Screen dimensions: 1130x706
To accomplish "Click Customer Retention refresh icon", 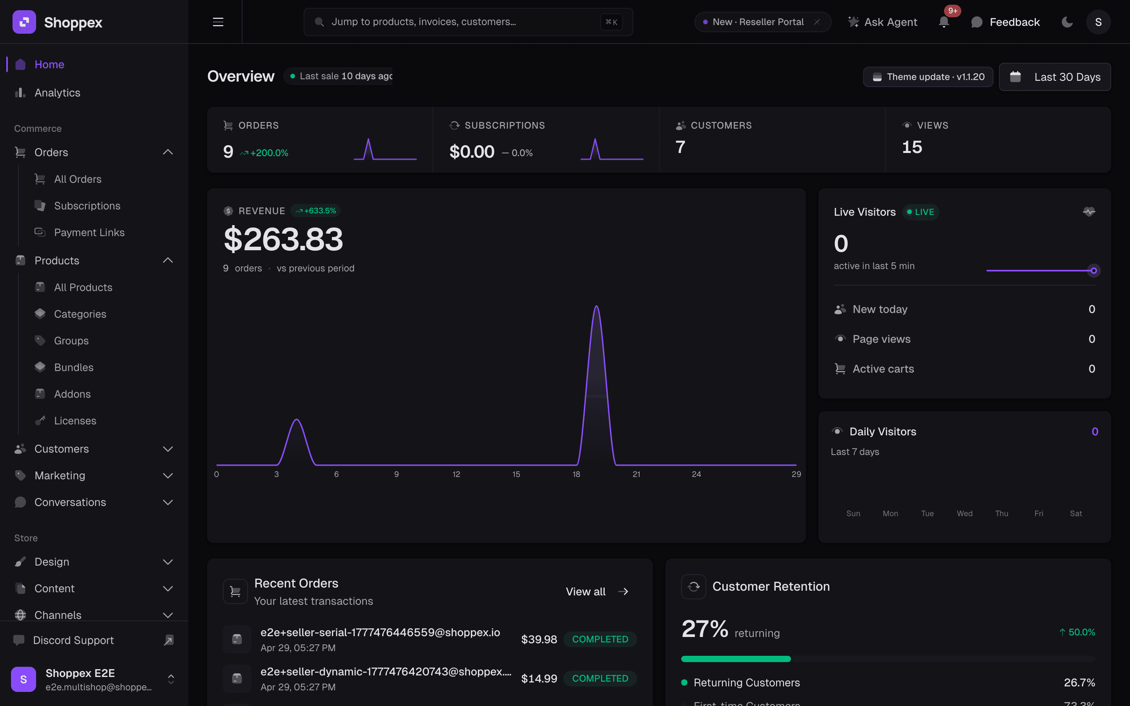I will (693, 586).
